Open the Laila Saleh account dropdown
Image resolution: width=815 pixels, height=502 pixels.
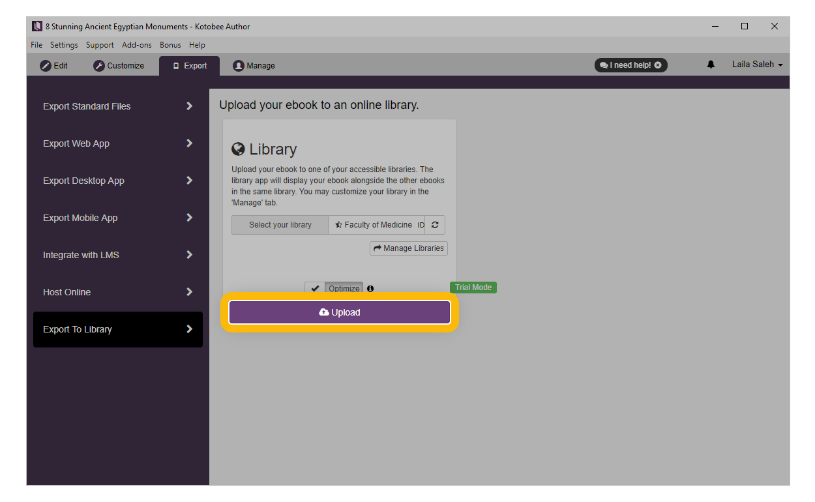pos(756,65)
